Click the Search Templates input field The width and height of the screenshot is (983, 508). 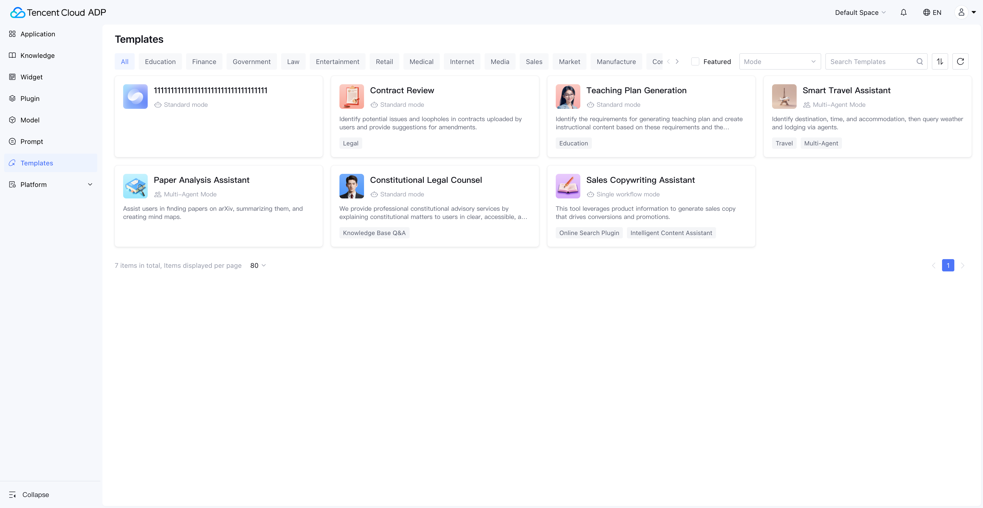coord(871,61)
